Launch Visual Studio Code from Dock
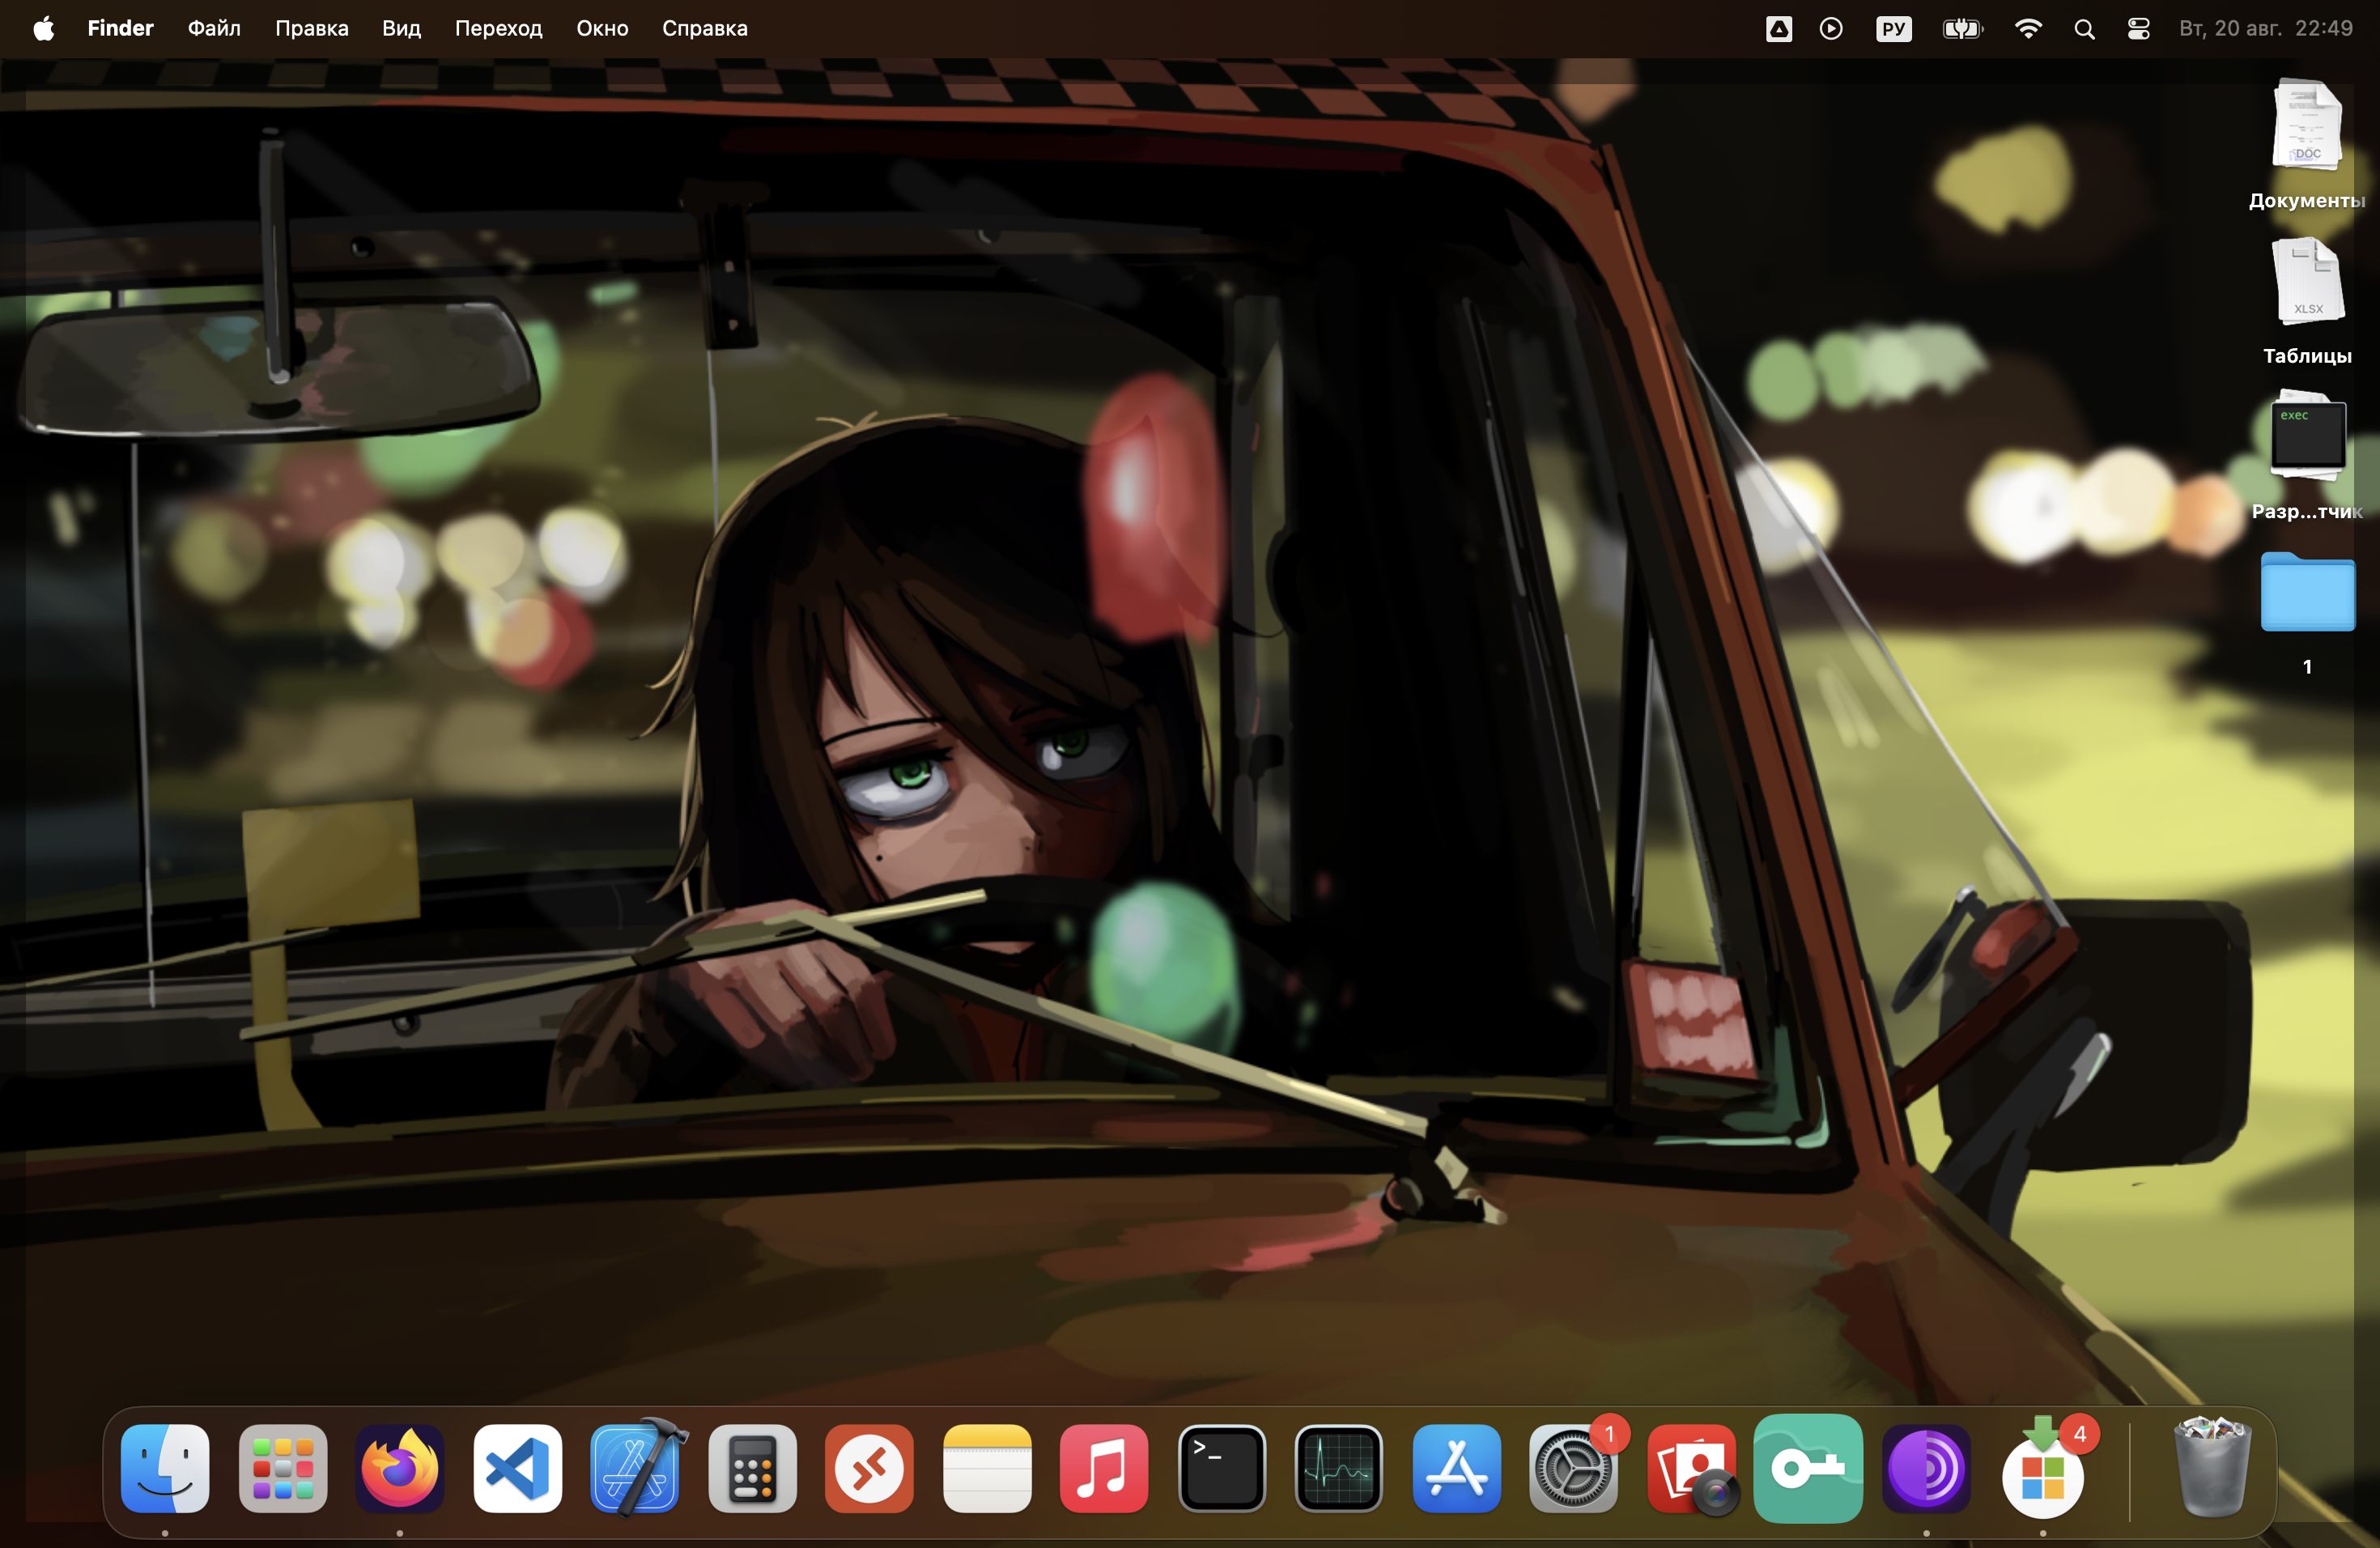 517,1467
